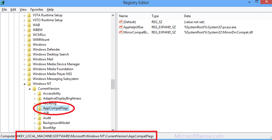Open the View menu
272x140 pixels.
[23, 10]
